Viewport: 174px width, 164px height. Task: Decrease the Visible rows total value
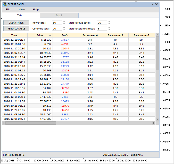coord(109,24)
